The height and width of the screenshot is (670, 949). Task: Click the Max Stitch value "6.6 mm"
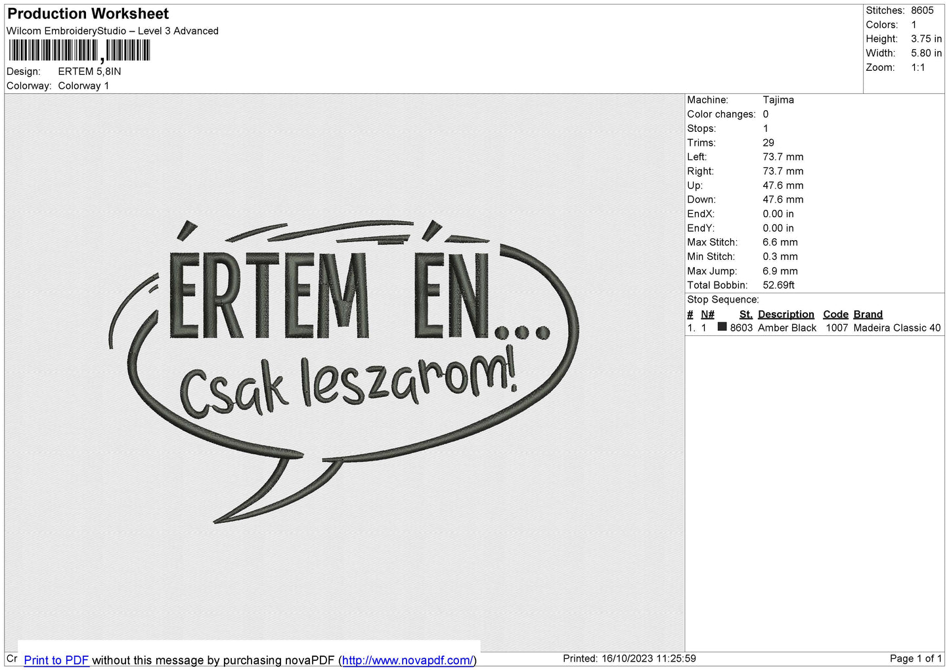[x=780, y=242]
